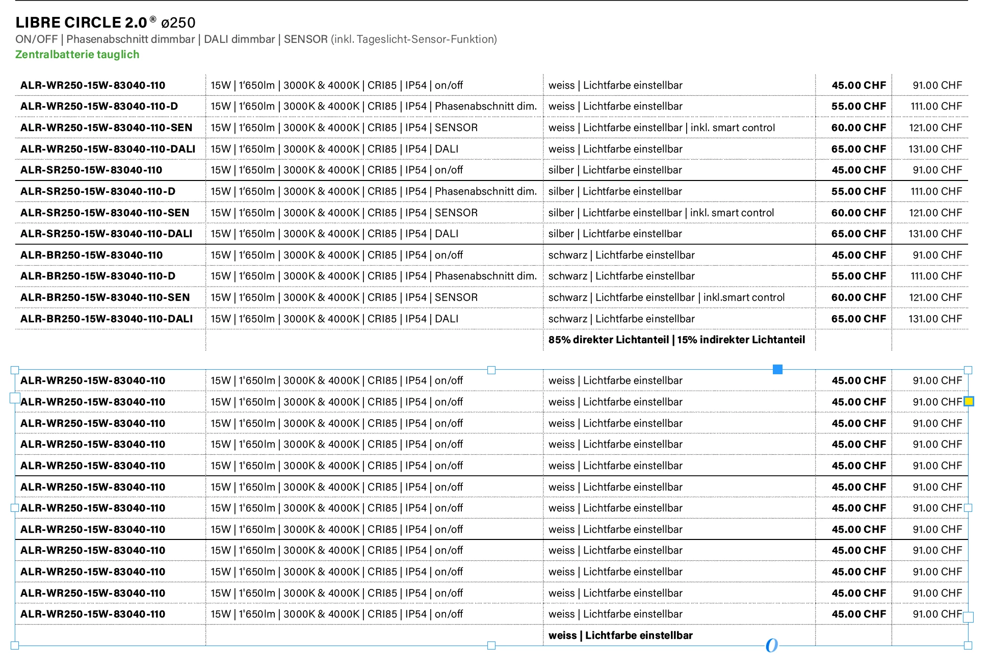The height and width of the screenshot is (671, 990).
Task: Click cell ALR-BR250-15W-83040-110-D
Action: (97, 276)
